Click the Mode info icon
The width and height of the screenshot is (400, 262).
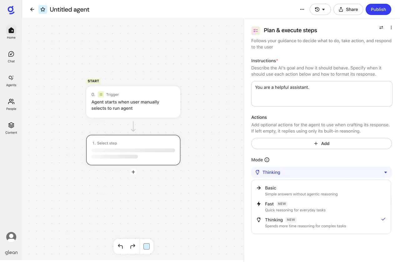tap(267, 160)
